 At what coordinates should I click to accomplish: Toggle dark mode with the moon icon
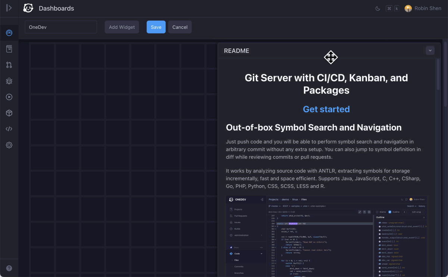pos(377,8)
